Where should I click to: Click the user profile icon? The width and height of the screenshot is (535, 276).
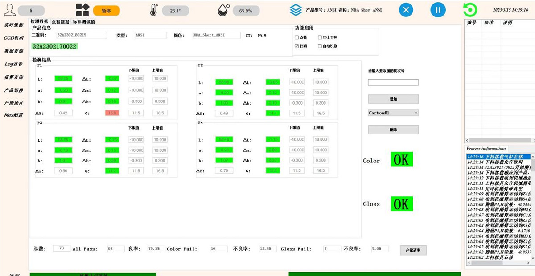(x=8, y=10)
